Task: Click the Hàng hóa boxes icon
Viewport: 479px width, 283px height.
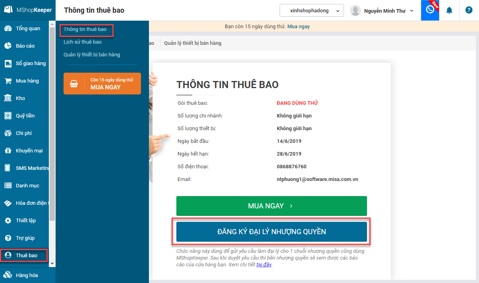Action: point(8,275)
